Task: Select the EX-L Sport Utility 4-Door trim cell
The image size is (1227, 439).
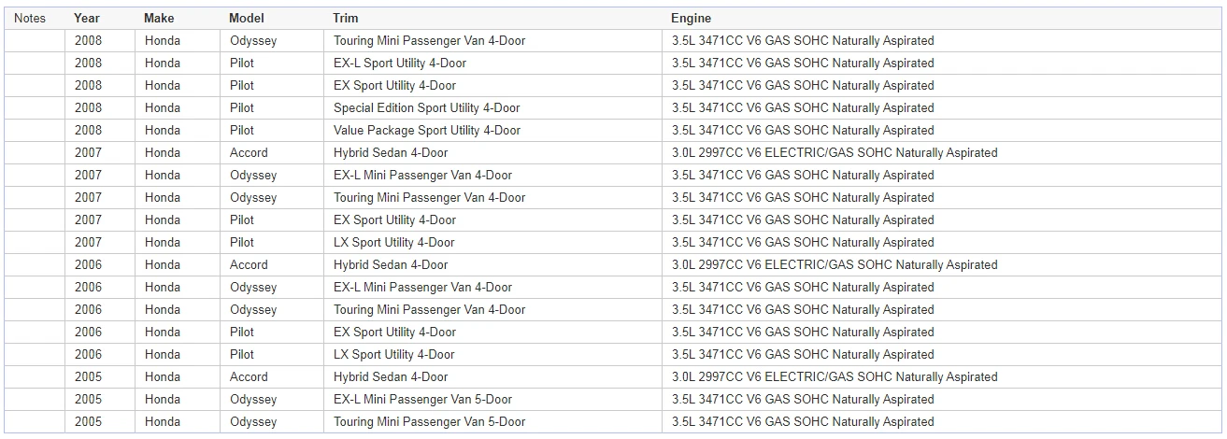Action: coord(399,64)
